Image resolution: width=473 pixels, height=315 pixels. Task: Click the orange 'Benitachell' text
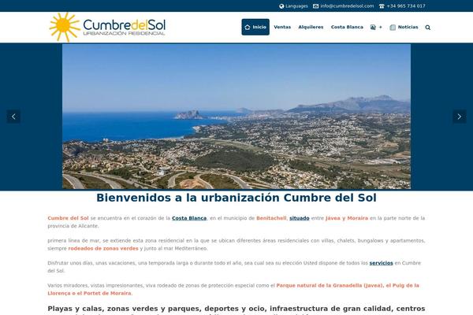pos(271,218)
